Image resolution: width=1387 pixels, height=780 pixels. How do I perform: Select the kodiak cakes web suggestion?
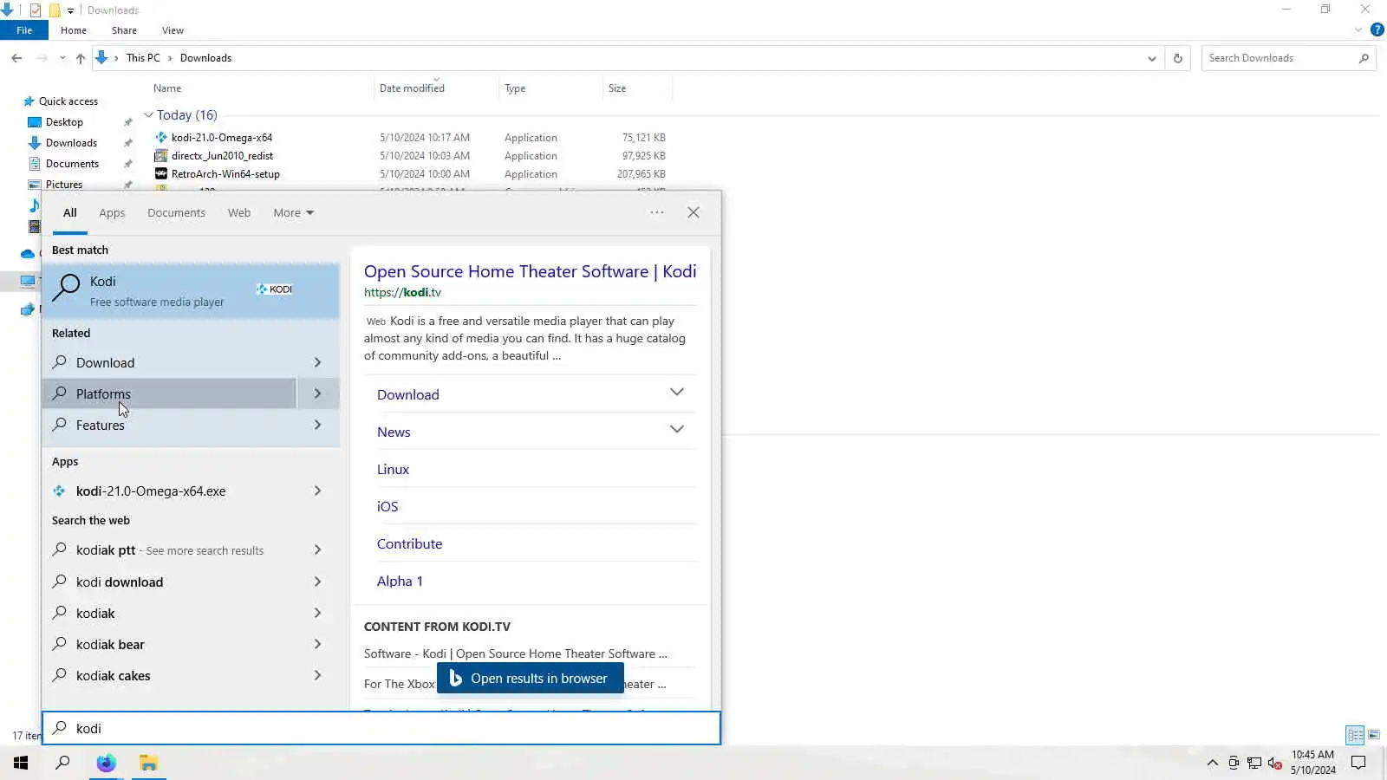191,675
